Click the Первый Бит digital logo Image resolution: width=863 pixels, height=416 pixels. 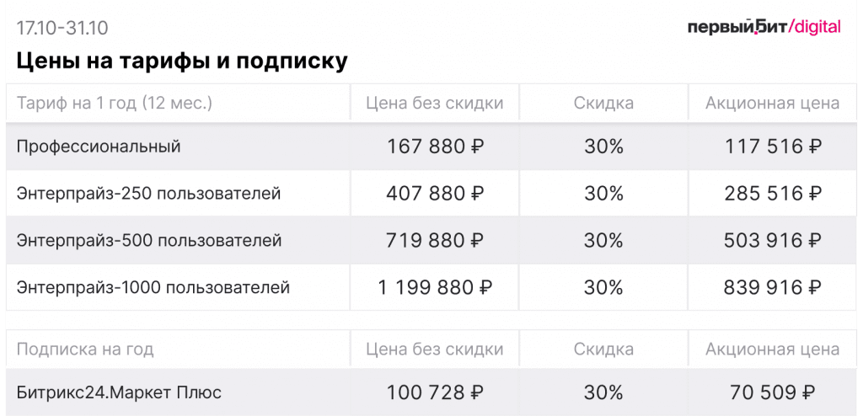[x=764, y=26]
